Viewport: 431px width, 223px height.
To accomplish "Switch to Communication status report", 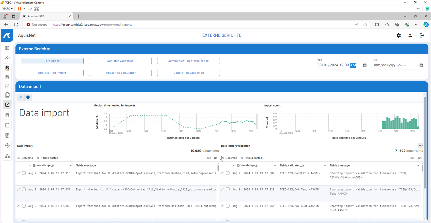I will click(188, 61).
